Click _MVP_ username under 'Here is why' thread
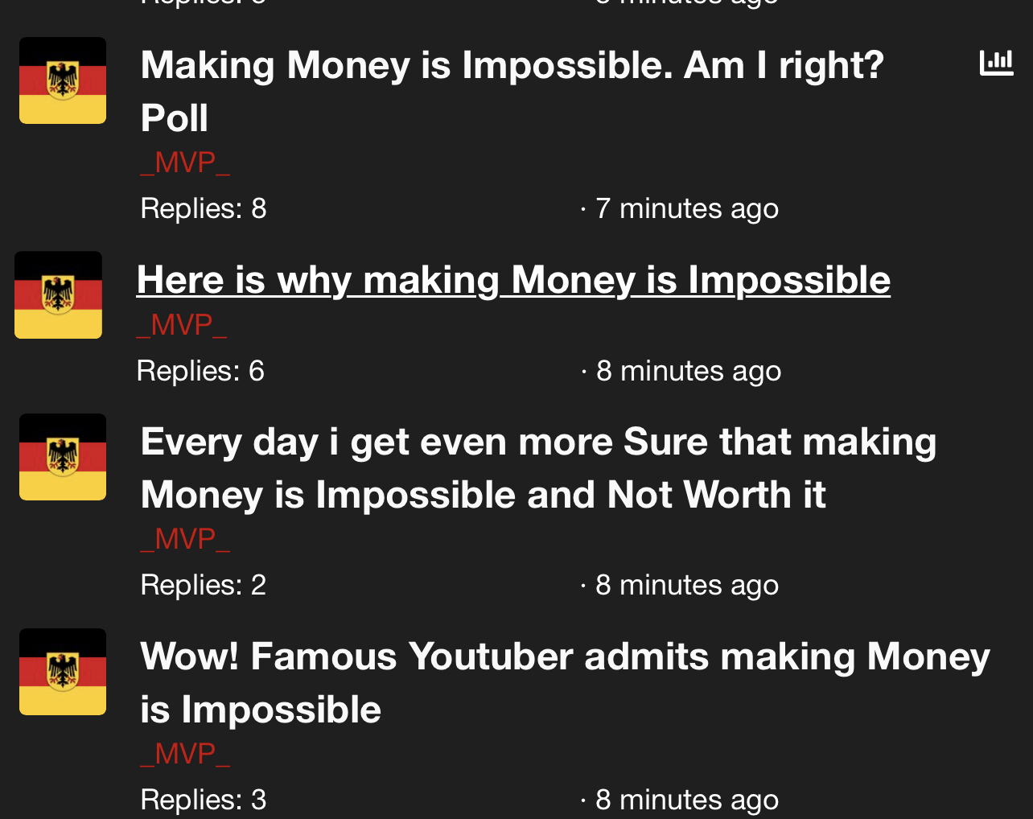The height and width of the screenshot is (819, 1033). coord(182,325)
